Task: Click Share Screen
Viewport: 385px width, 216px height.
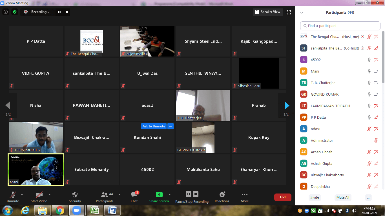Action: pyautogui.click(x=159, y=197)
